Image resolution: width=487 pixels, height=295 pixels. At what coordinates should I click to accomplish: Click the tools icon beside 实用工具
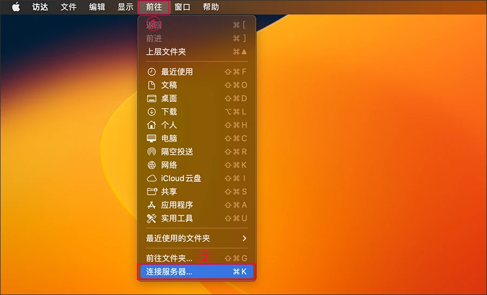coord(152,218)
